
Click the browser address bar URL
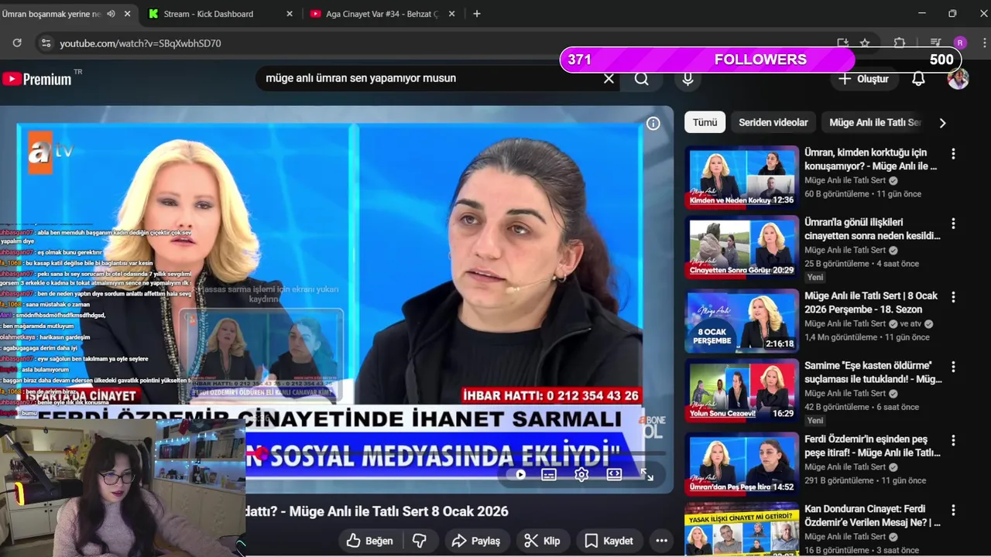(140, 43)
